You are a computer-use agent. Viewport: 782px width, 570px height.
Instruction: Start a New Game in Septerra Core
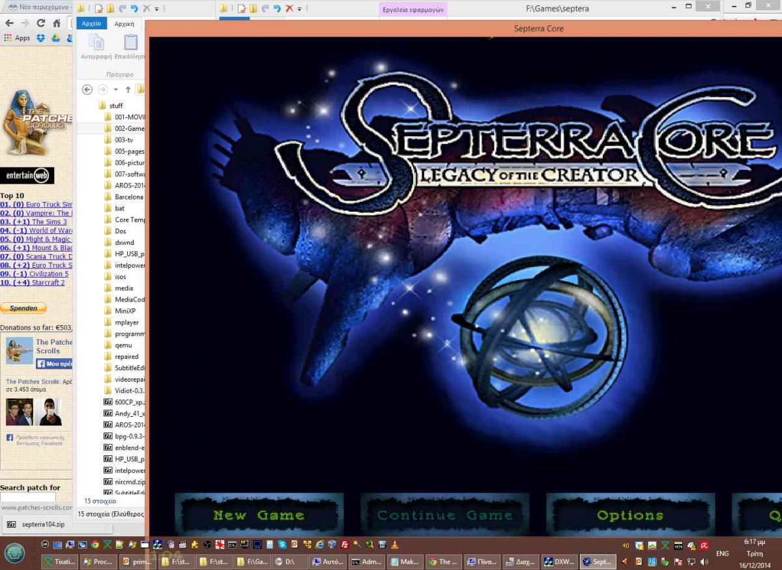coord(259,515)
